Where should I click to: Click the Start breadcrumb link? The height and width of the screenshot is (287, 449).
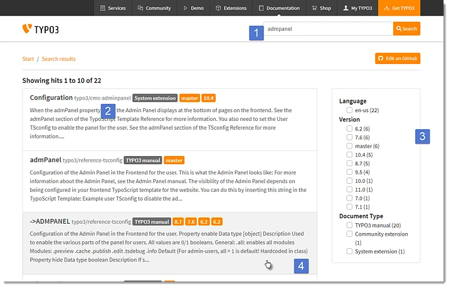pyautogui.click(x=28, y=59)
